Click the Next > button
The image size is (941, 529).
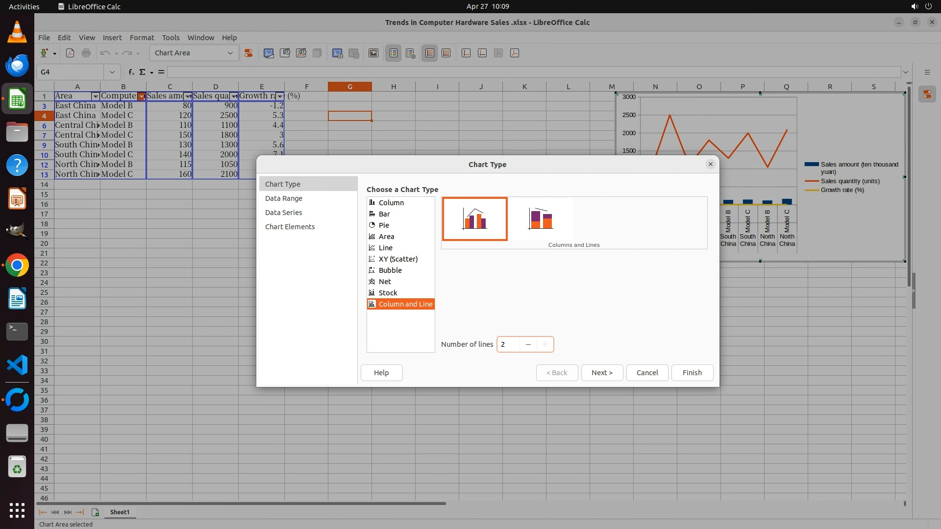click(602, 373)
